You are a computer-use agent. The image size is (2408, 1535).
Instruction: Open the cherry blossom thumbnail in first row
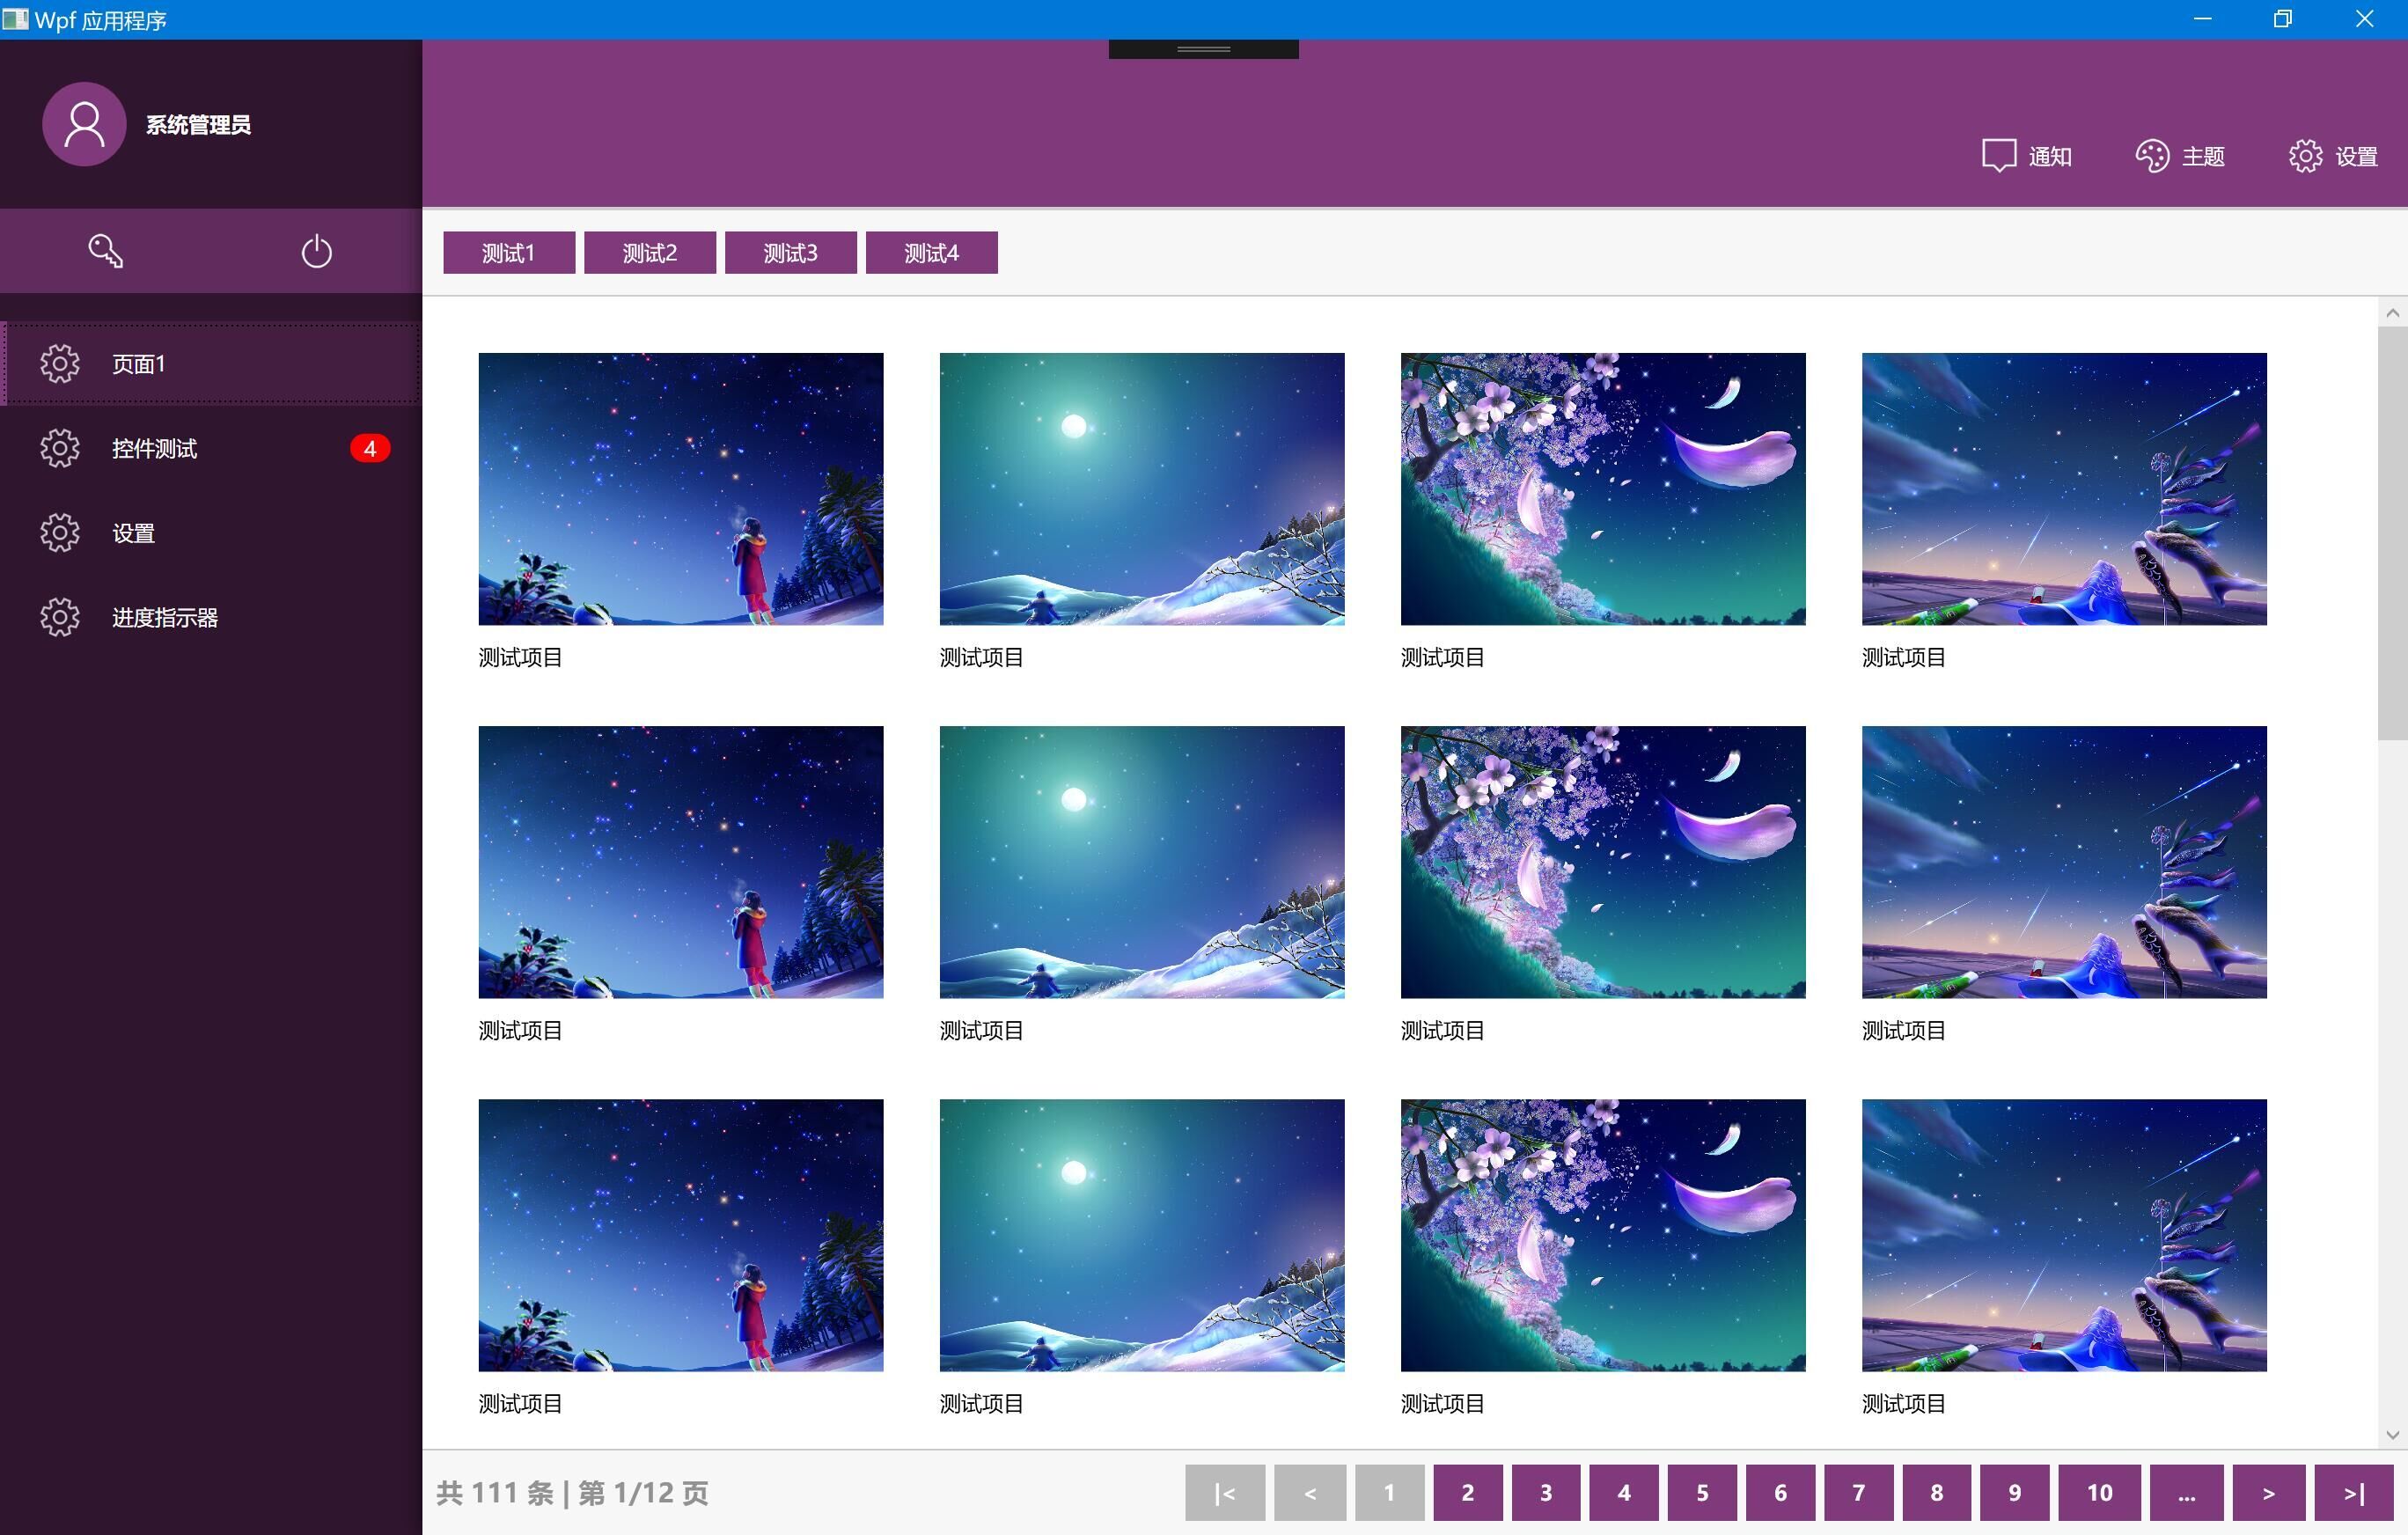pyautogui.click(x=1602, y=489)
